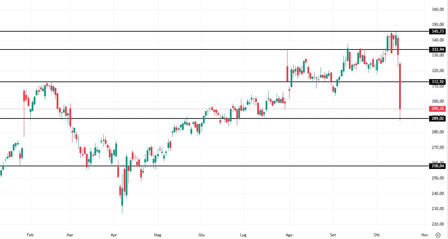Click the Mag month label
This screenshot has height=239, width=448.
coord(157,235)
